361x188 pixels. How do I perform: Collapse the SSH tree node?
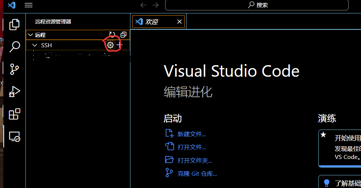35,45
